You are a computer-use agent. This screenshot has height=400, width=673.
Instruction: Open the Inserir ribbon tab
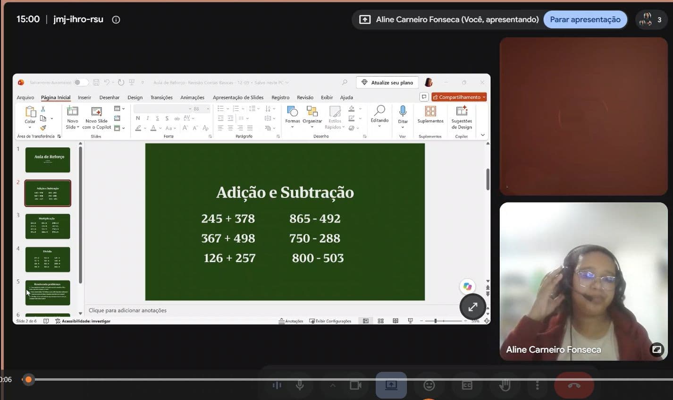pyautogui.click(x=84, y=97)
